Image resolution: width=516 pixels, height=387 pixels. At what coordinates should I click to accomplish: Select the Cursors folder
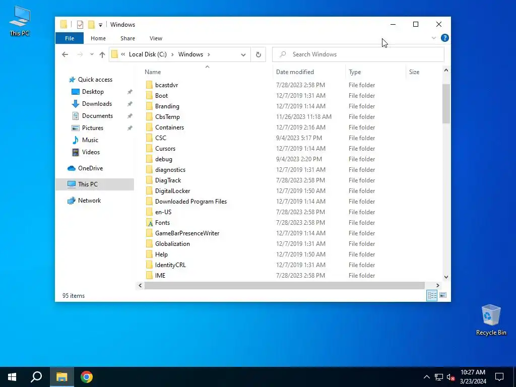coord(165,149)
